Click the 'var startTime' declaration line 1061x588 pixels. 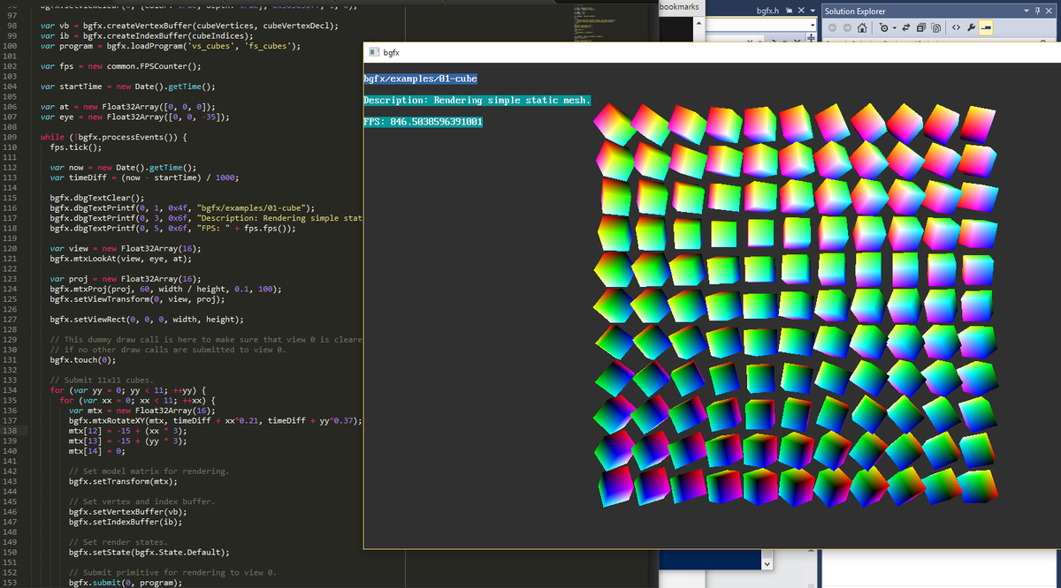click(x=127, y=87)
